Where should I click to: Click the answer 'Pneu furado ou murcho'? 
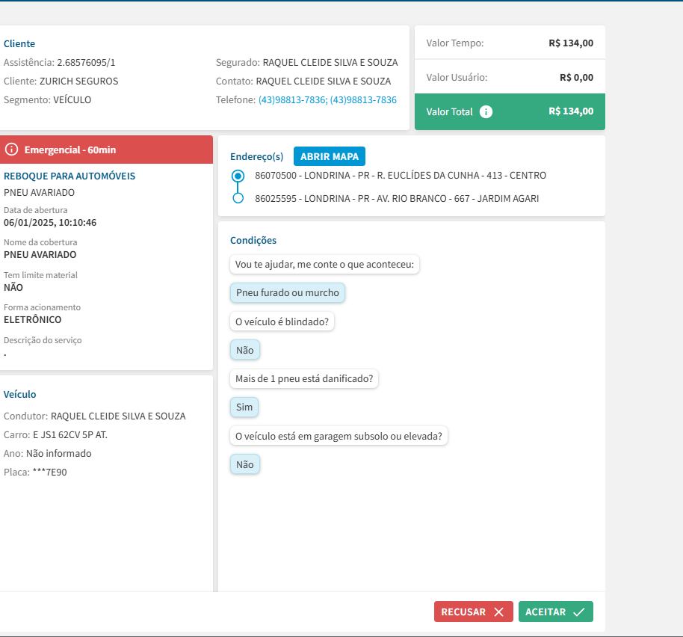point(288,293)
